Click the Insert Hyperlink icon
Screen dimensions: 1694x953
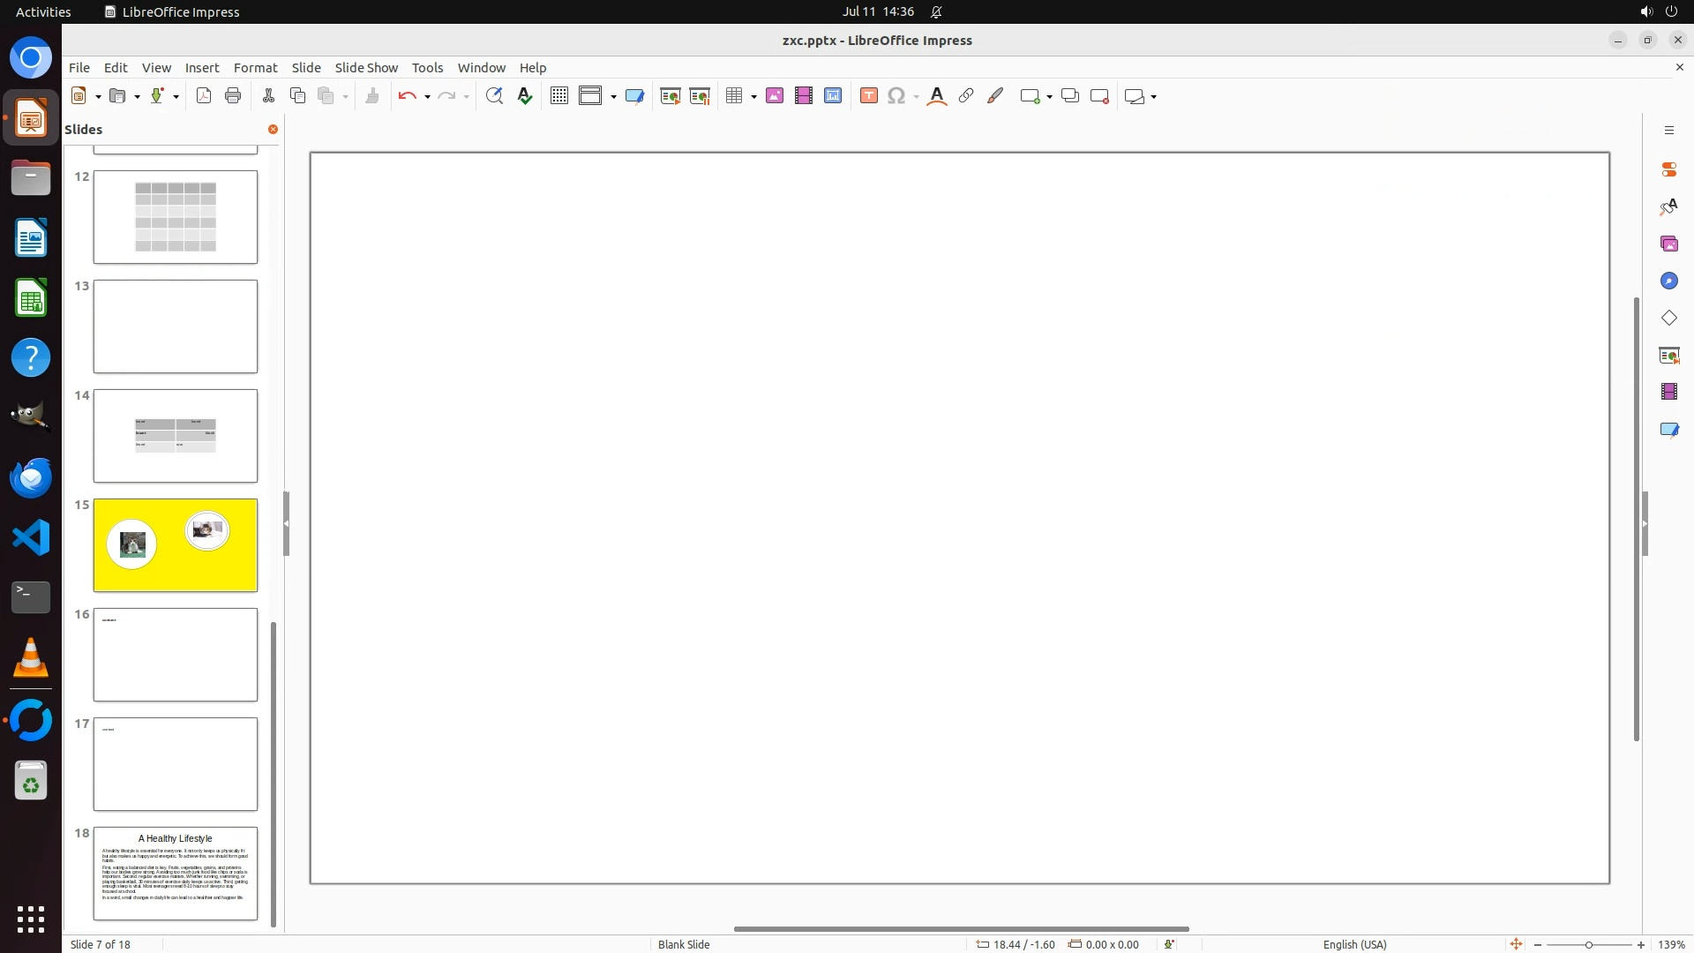pyautogui.click(x=966, y=96)
